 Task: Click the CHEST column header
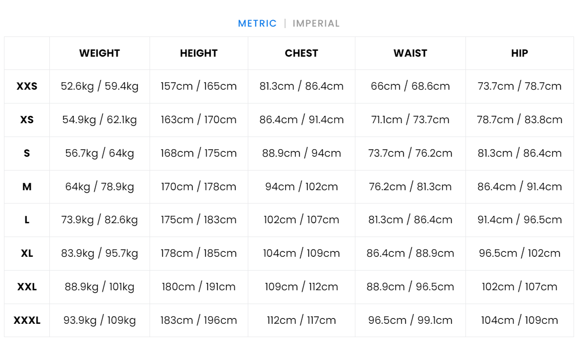(x=302, y=53)
